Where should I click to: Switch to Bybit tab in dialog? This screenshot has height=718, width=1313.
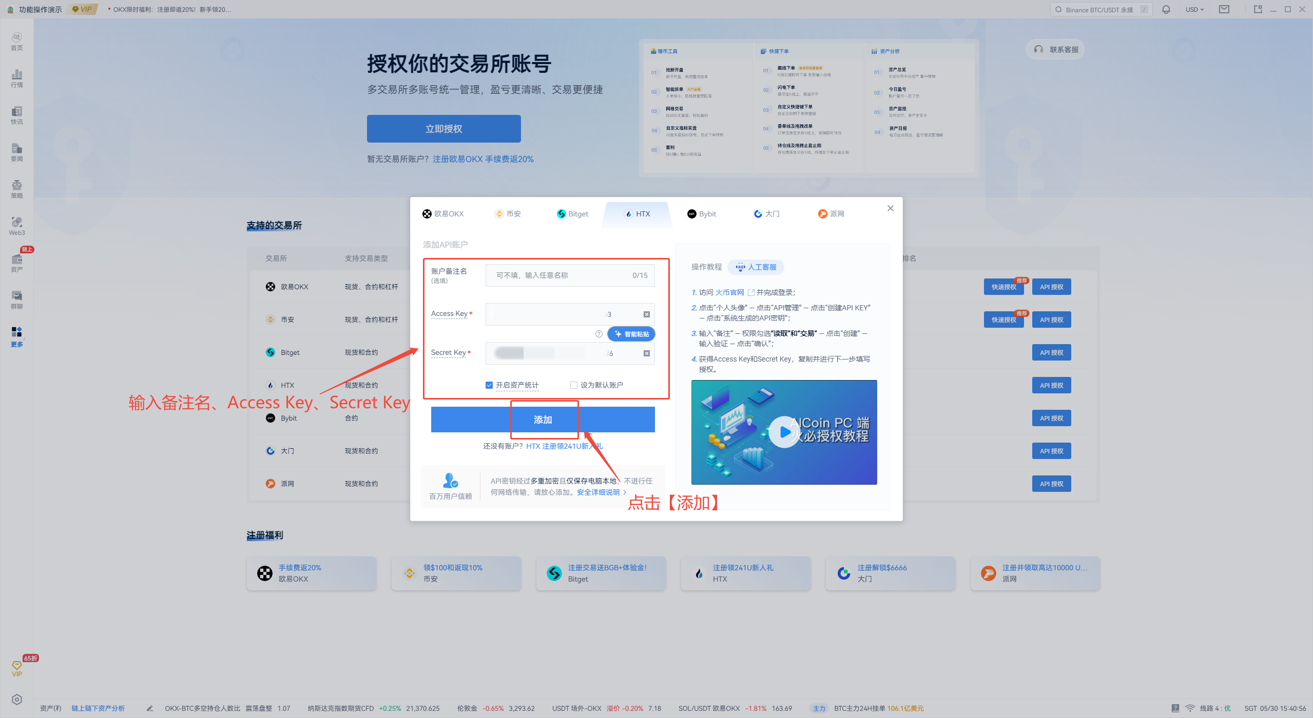pos(702,214)
